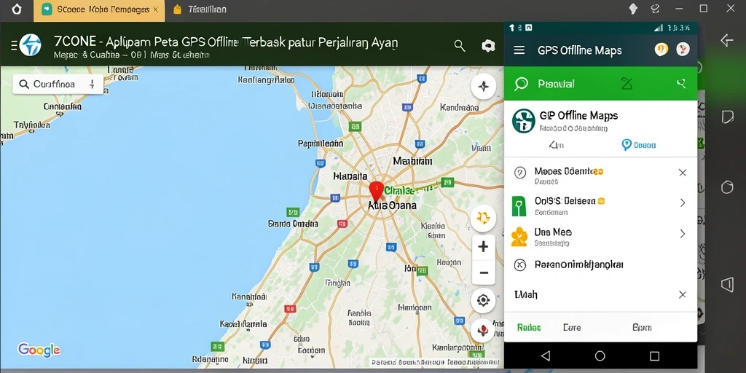Dismiss the Mapes Odentte row with its X

coord(682,173)
